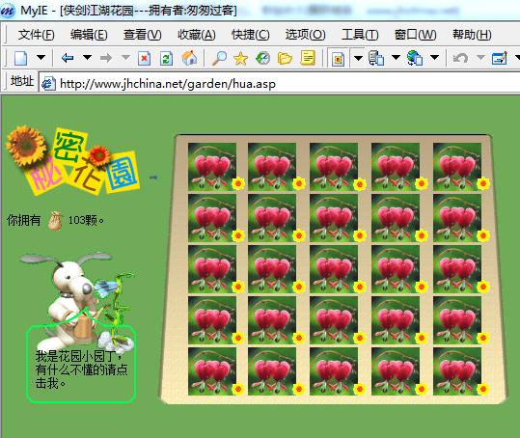The width and height of the screenshot is (520, 438).
Task: Stop loading with the red X icon
Action: [145, 58]
